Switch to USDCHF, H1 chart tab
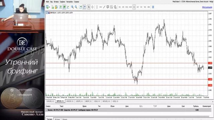 (70, 101)
